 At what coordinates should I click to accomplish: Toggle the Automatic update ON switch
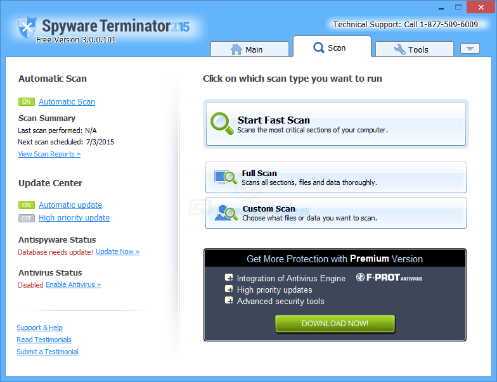27,205
